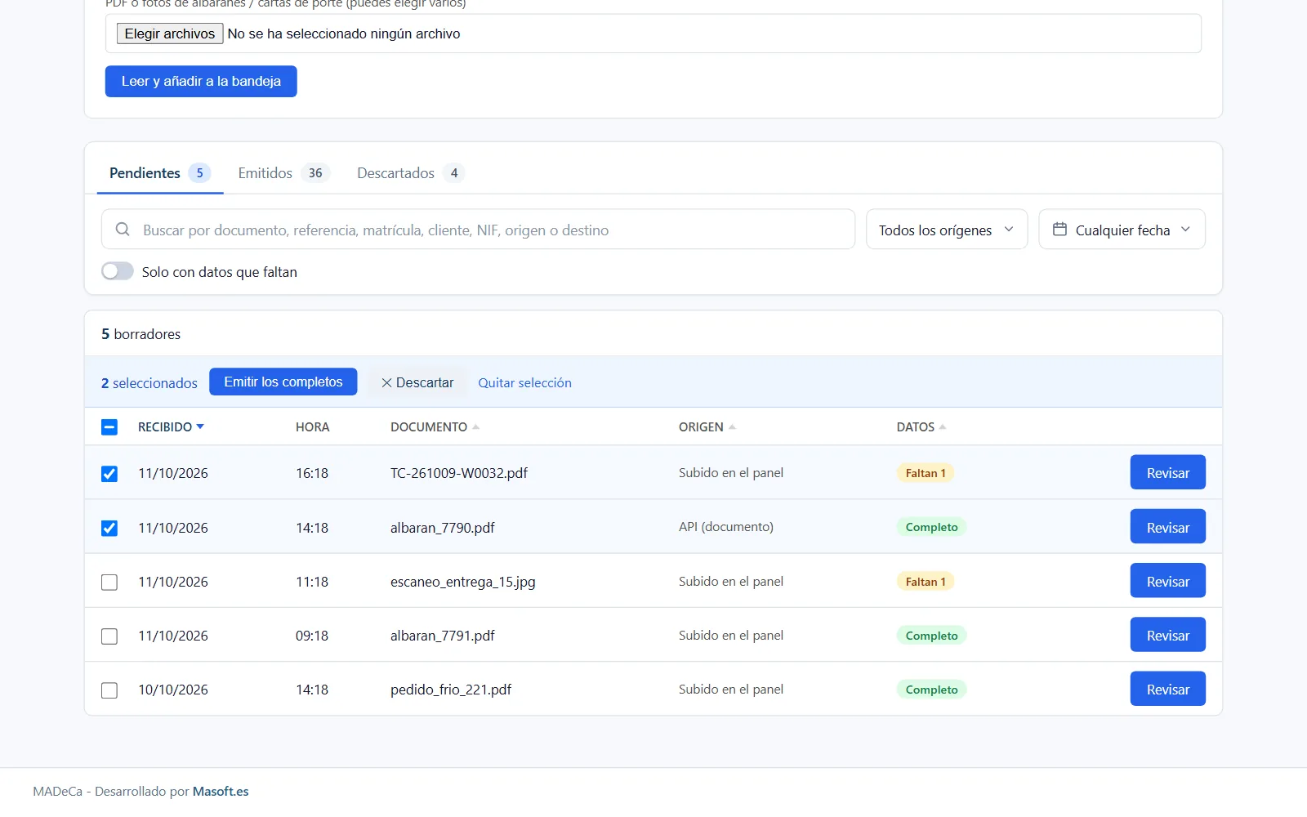Click 'API (documento)' origin cell
This screenshot has height=817, width=1307.
726,527
